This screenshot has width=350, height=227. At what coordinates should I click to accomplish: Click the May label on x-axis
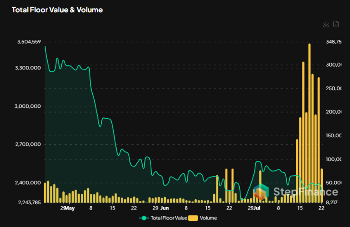69,208
